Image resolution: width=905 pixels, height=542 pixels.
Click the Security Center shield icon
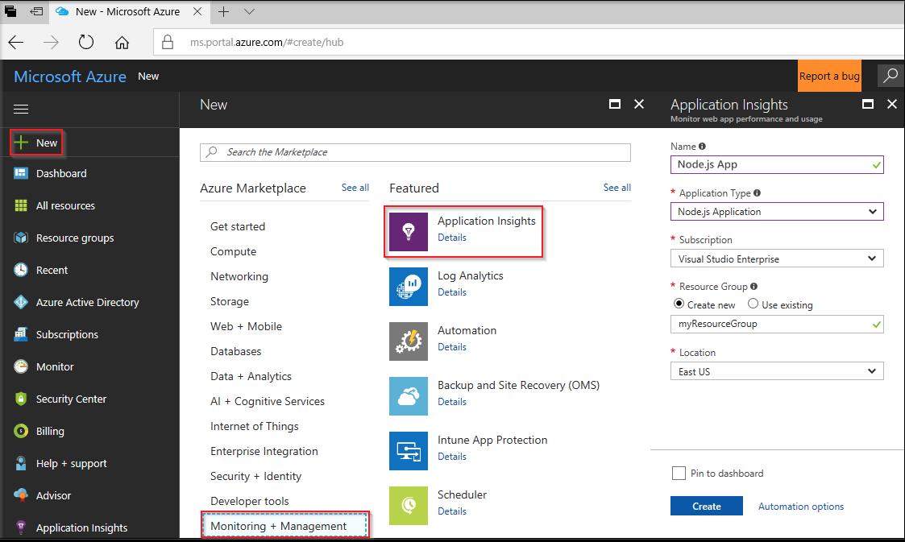pos(21,399)
